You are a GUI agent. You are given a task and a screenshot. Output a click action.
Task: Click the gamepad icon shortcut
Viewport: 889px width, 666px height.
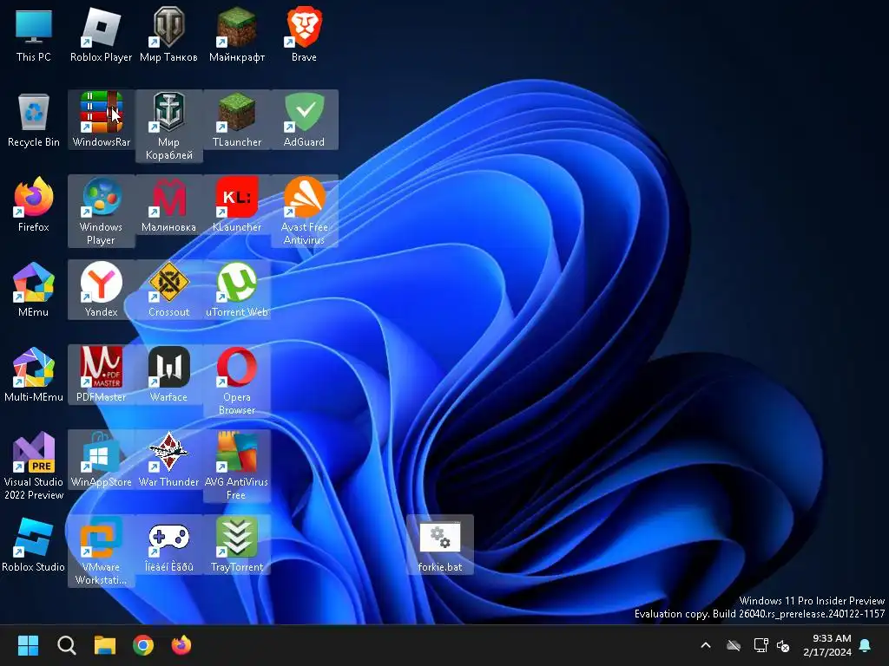(168, 545)
